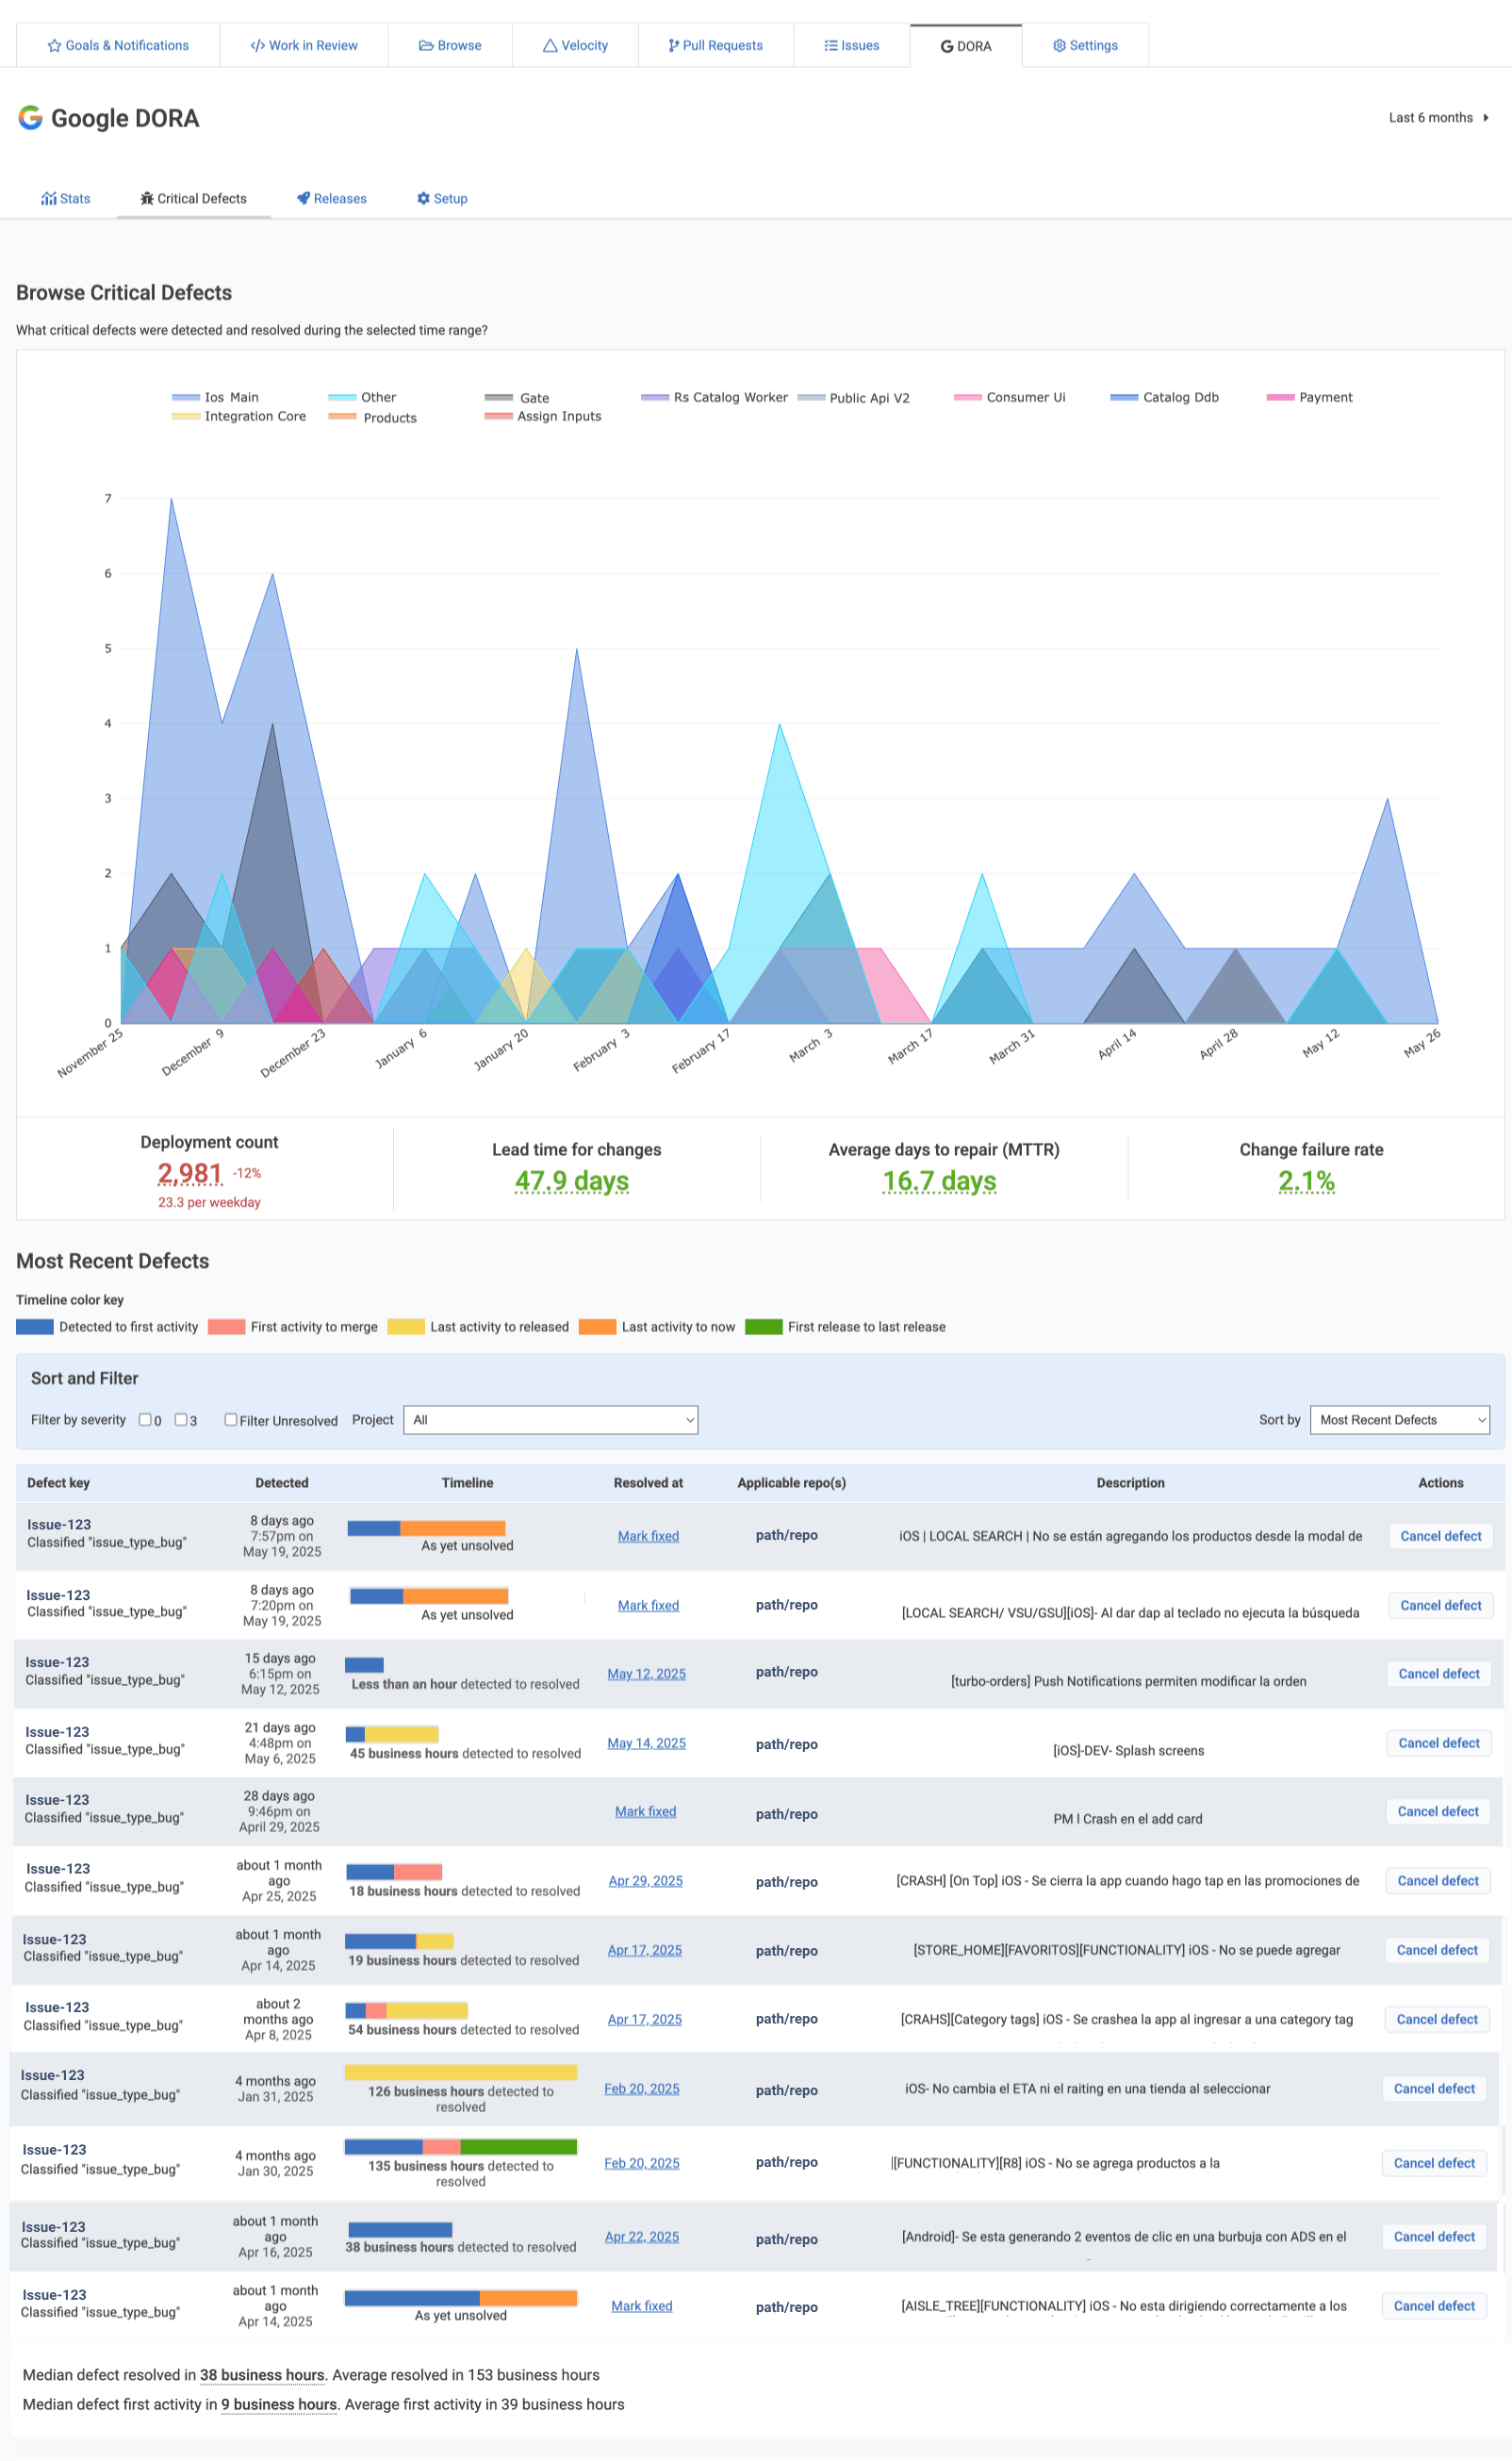Open the Pull Requests tab

coord(716,46)
